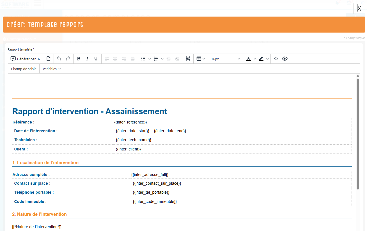
Task: Click the redo arrow icon
Action: pyautogui.click(x=68, y=59)
